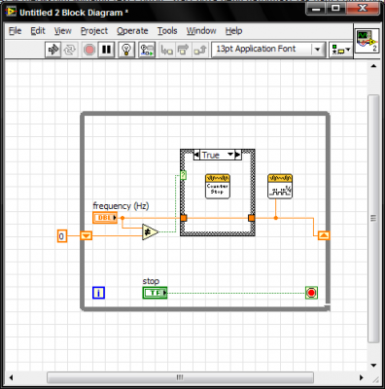Click right output tunnel of case structure
Image resolution: width=385 pixels, height=389 pixels.
252,218
